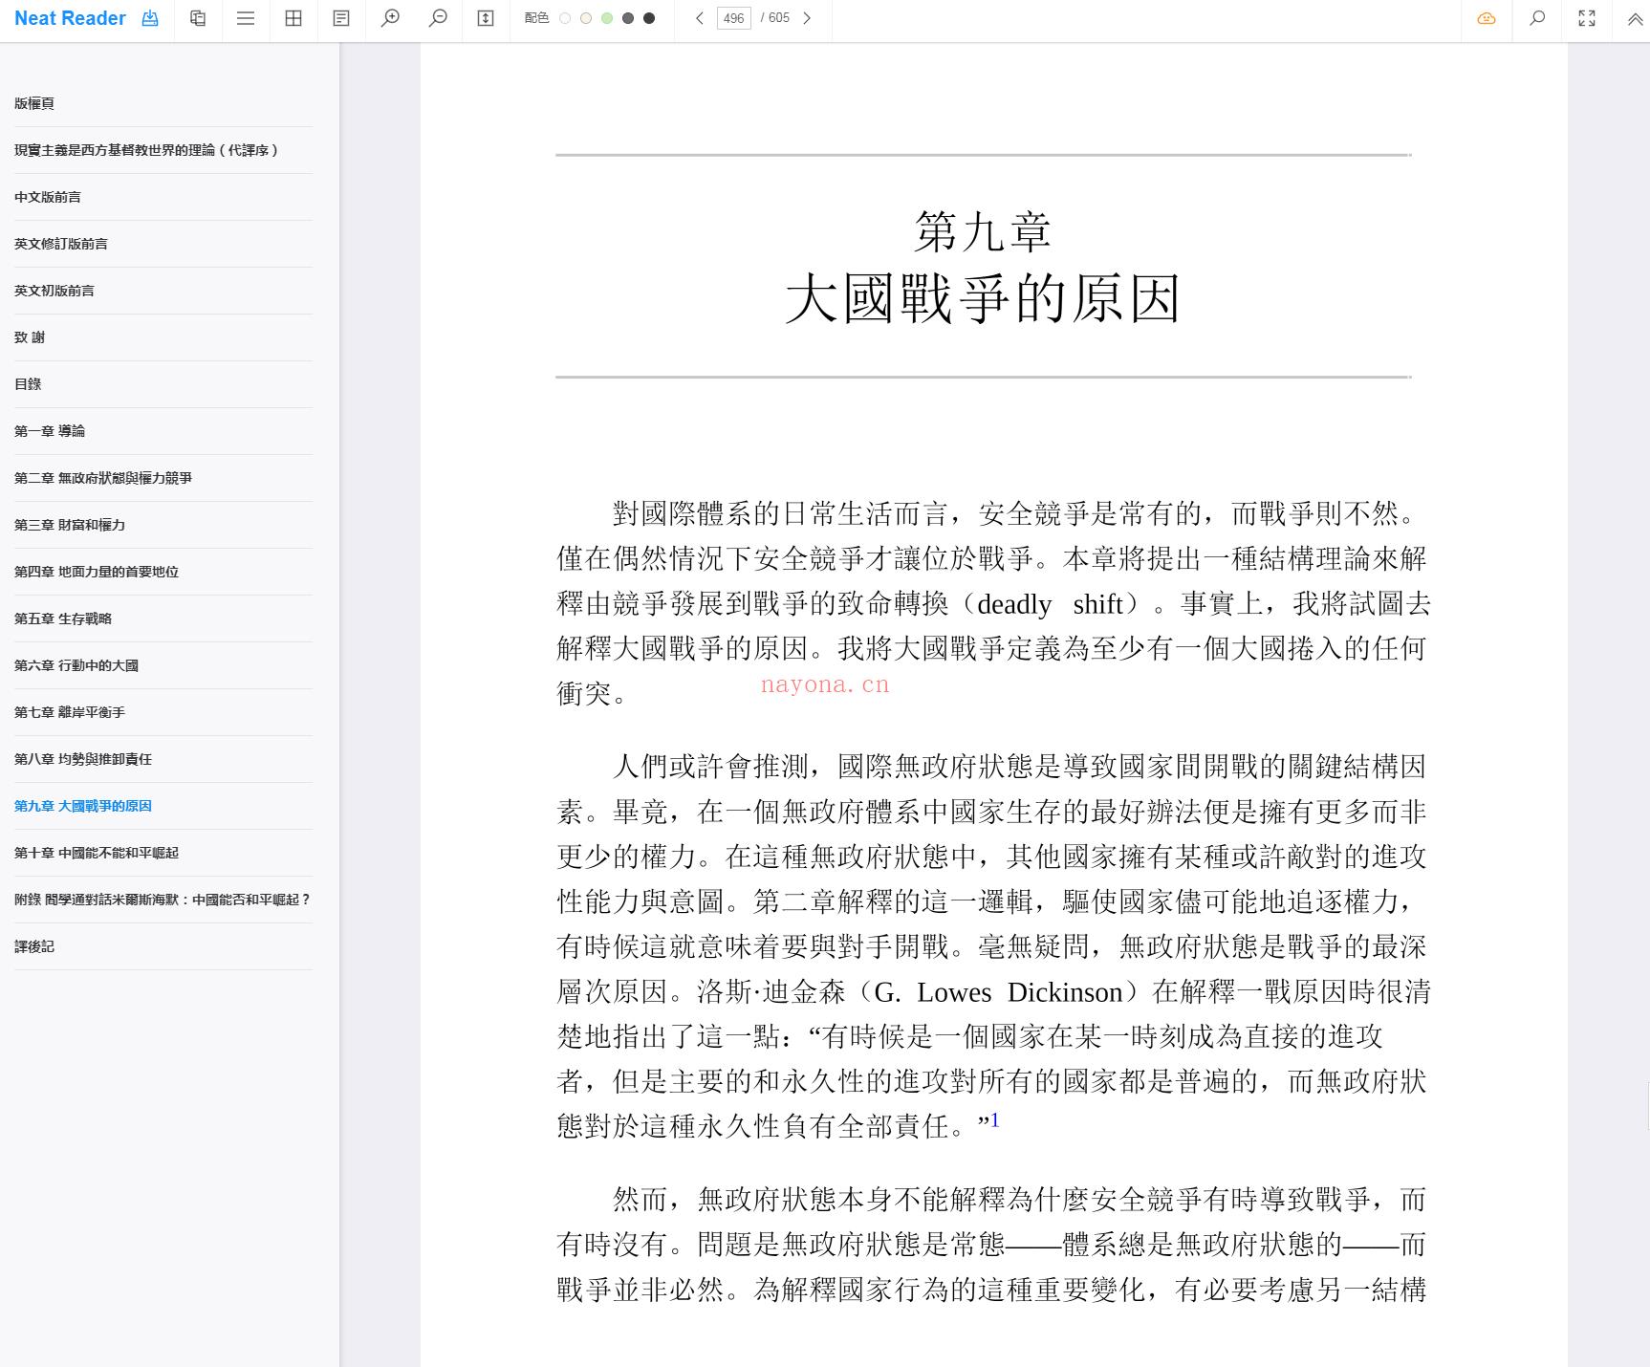Go to the next page arrow
Image resolution: width=1650 pixels, height=1367 pixels.
(807, 18)
